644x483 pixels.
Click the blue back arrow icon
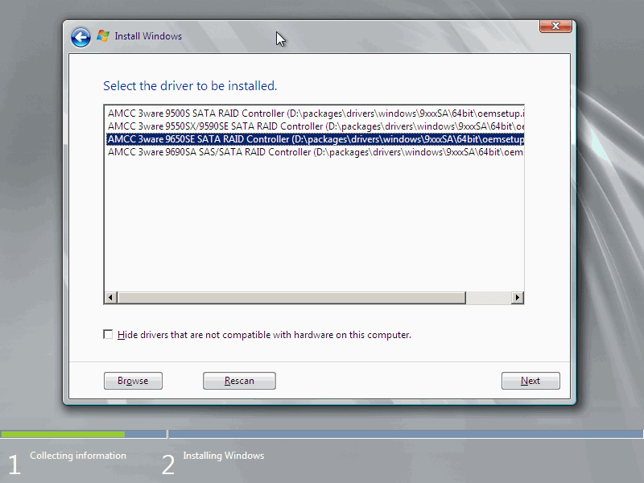pyautogui.click(x=80, y=37)
